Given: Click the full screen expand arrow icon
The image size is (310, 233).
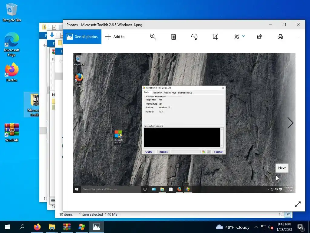Looking at the screenshot, I should [x=298, y=204].
